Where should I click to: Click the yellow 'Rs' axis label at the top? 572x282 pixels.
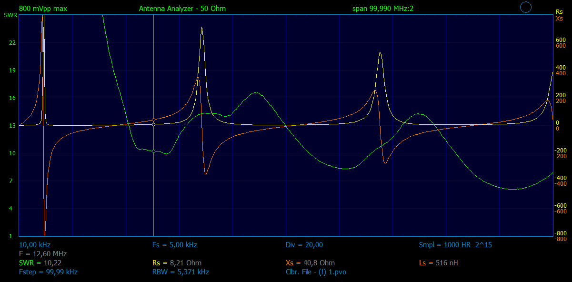559,12
